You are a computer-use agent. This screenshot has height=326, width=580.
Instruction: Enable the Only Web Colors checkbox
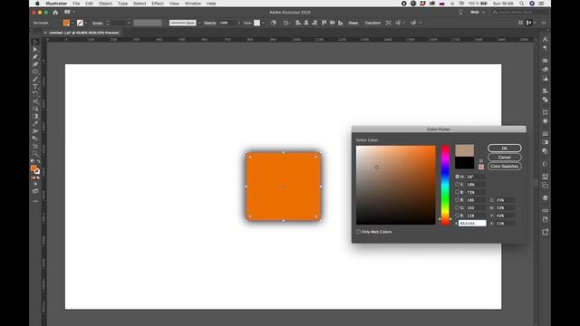click(x=358, y=232)
